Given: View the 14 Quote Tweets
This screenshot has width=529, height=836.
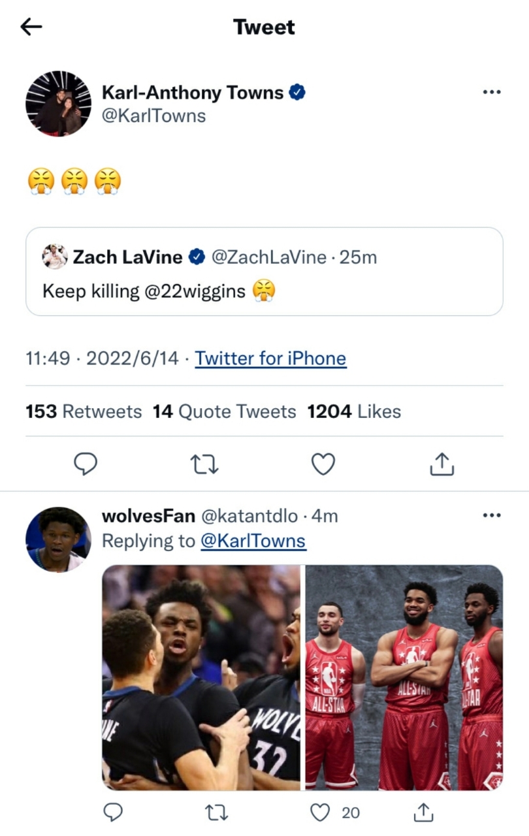Looking at the screenshot, I should [x=225, y=411].
